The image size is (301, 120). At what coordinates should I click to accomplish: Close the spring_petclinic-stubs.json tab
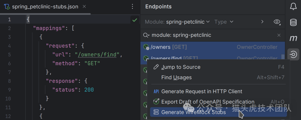(84, 7)
